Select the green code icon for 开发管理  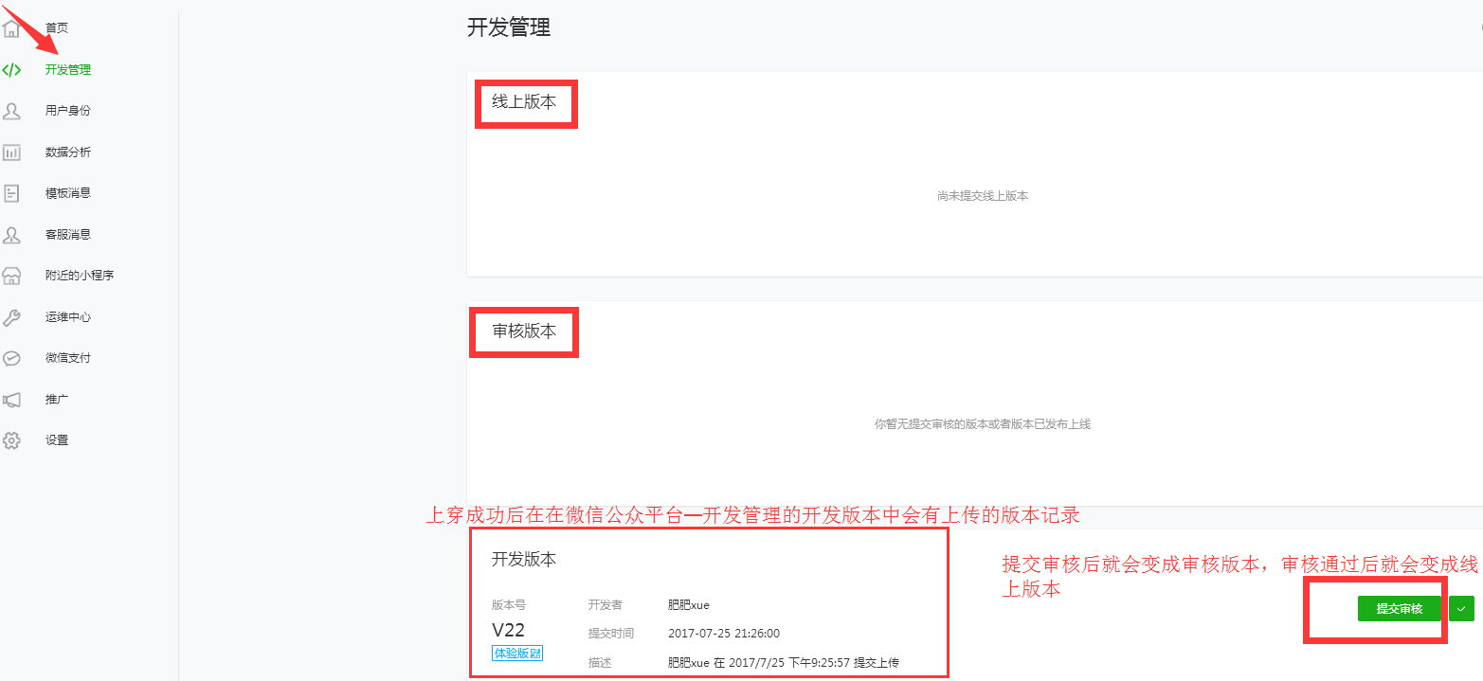coord(11,70)
